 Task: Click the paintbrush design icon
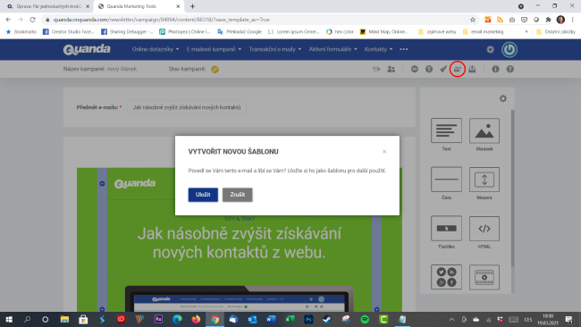[x=443, y=69]
